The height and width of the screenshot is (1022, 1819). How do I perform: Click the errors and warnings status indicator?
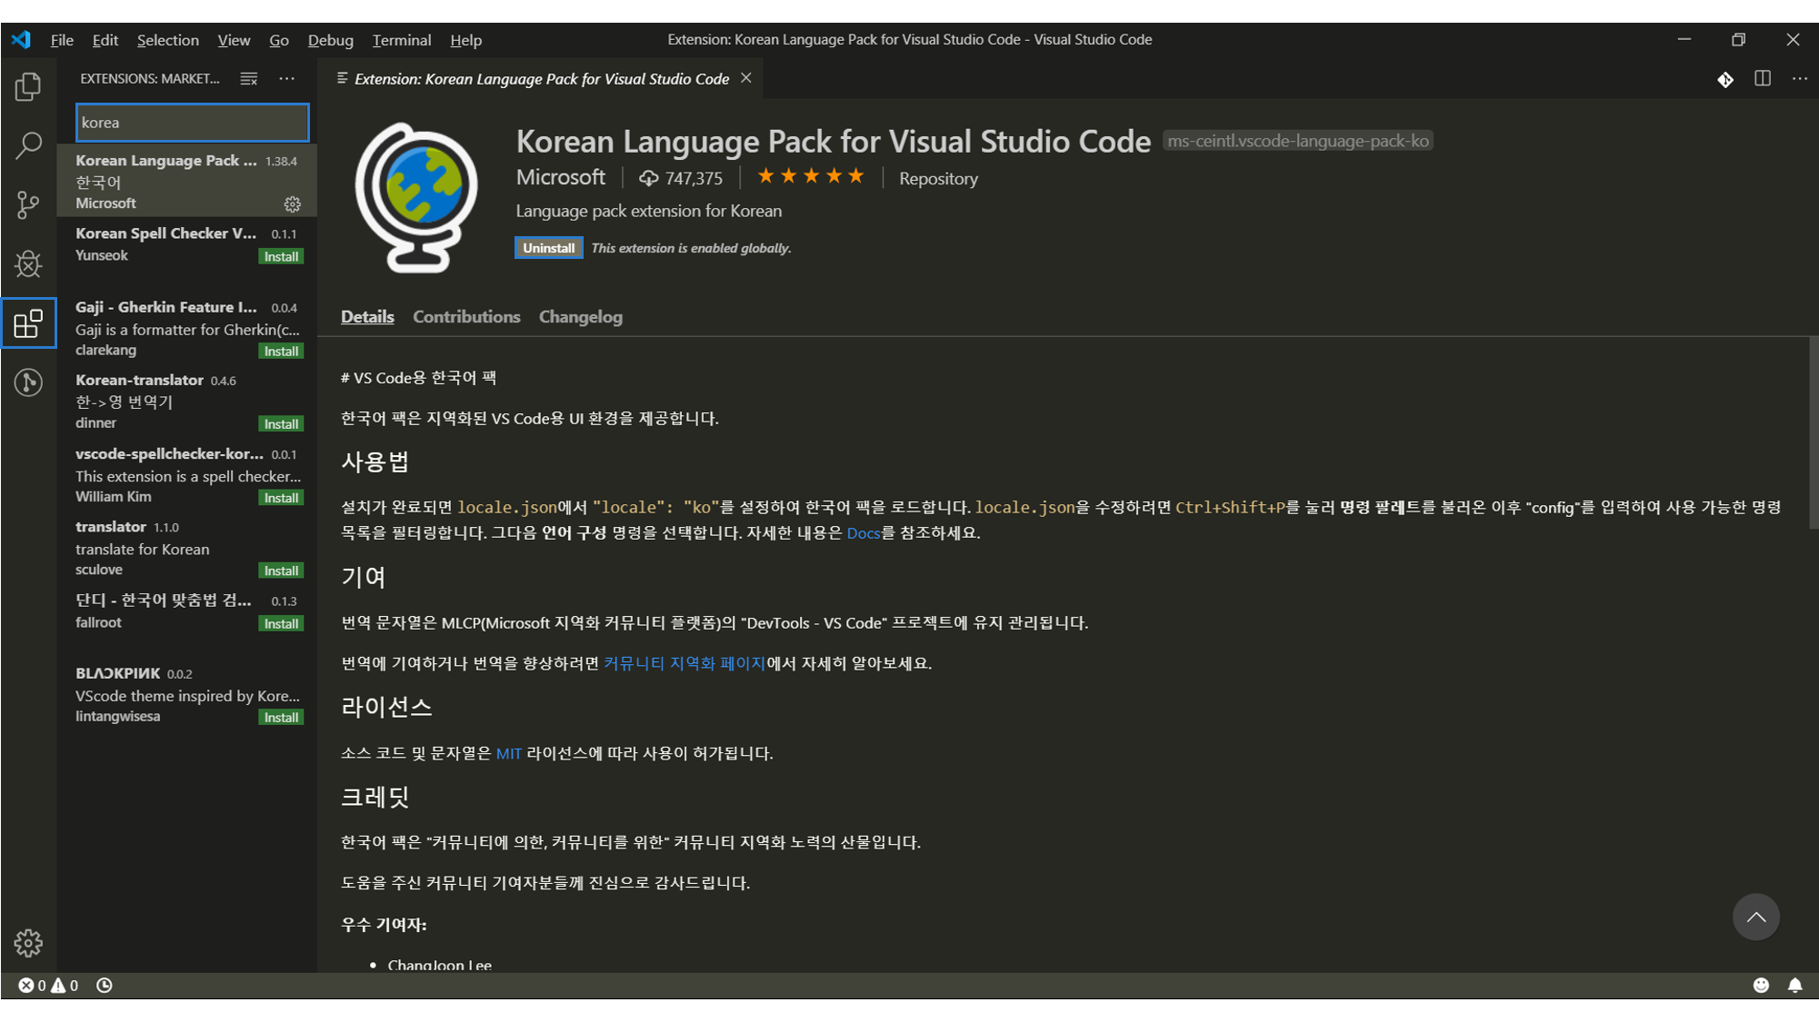[x=48, y=986]
